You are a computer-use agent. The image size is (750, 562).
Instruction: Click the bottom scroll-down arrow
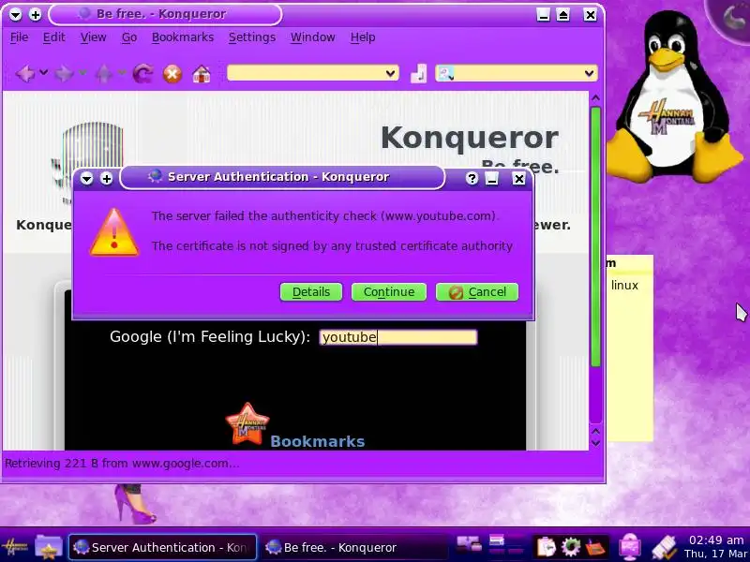tap(595, 443)
